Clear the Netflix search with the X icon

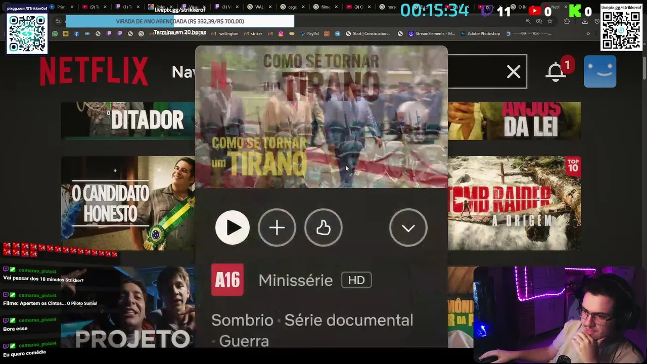[x=514, y=72]
